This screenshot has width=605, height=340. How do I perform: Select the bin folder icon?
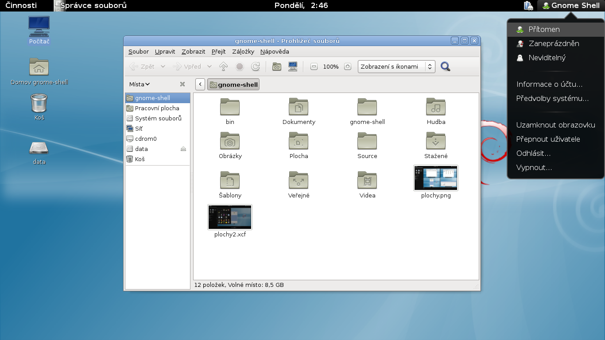point(230,107)
